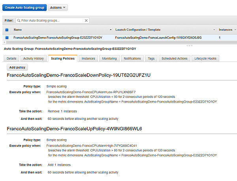Expand the Instances column dropdown arrow
Viewport: 237px width, 181px height.
pyautogui.click(x=235, y=30)
